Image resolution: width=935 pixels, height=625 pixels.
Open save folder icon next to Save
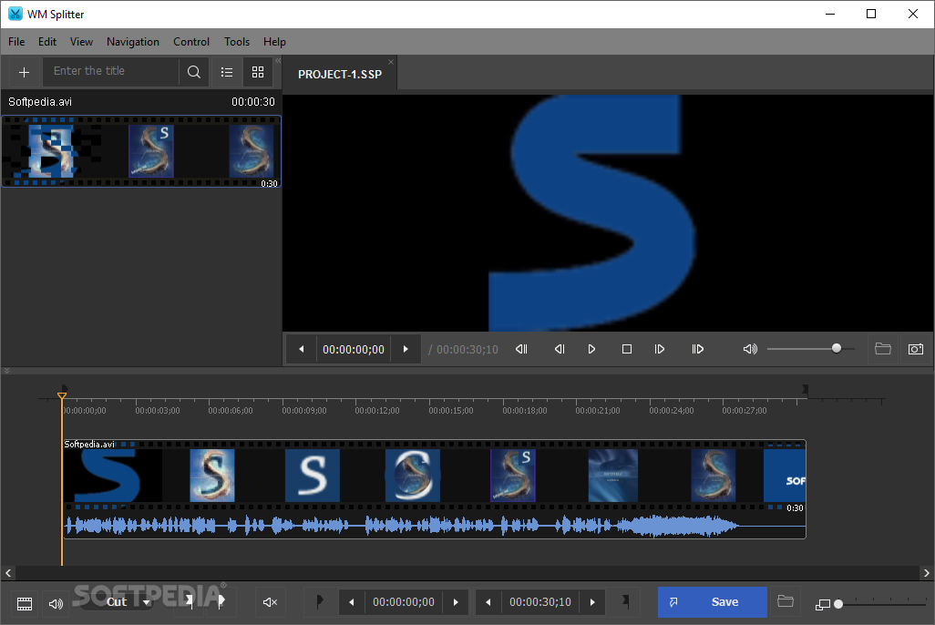(786, 601)
